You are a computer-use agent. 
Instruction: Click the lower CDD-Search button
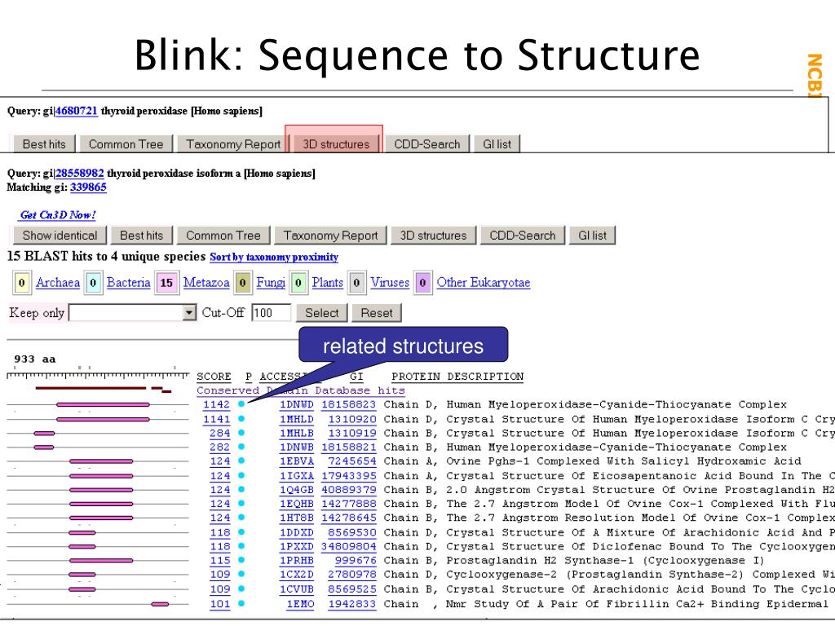pos(523,236)
